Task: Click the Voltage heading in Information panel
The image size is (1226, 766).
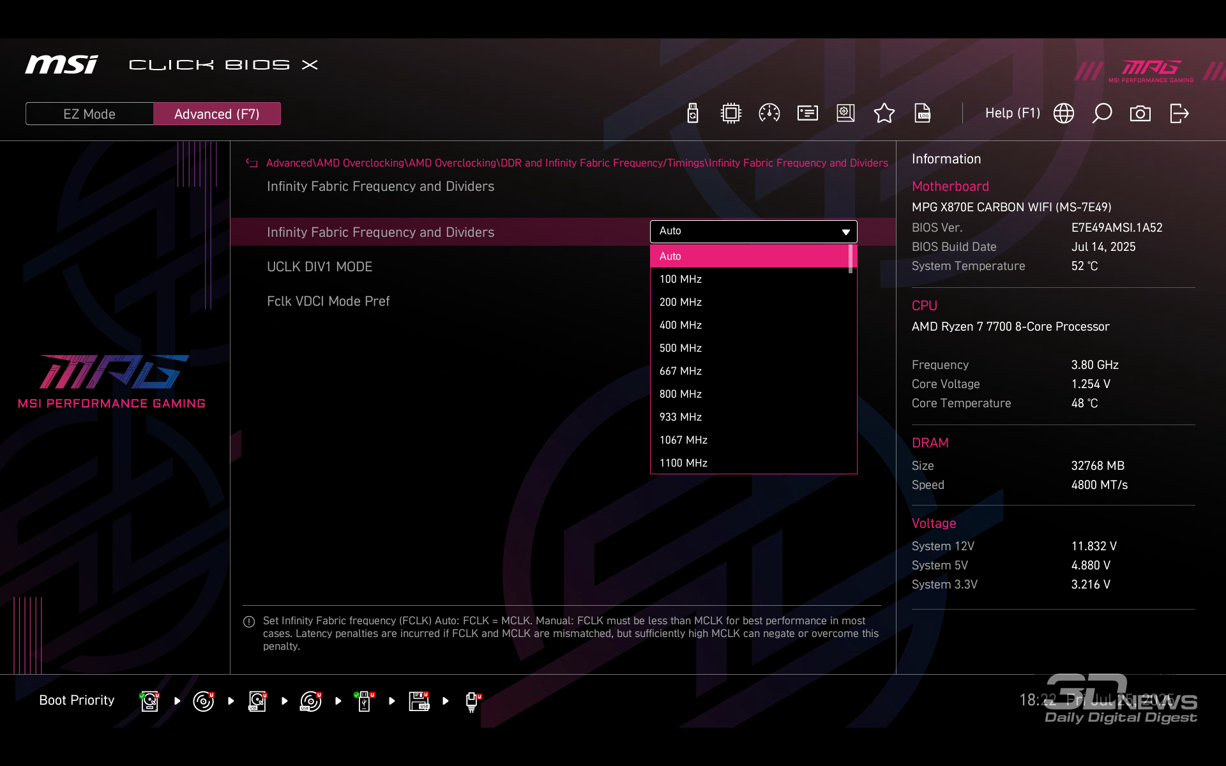Action: point(934,523)
